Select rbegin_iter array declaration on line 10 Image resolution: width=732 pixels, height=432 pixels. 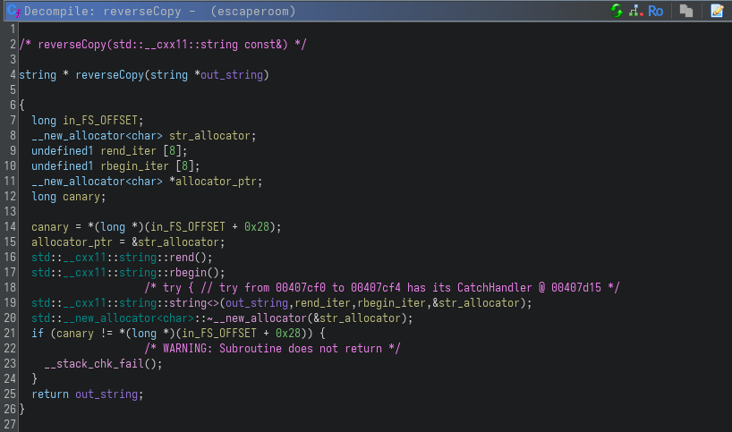(x=134, y=166)
